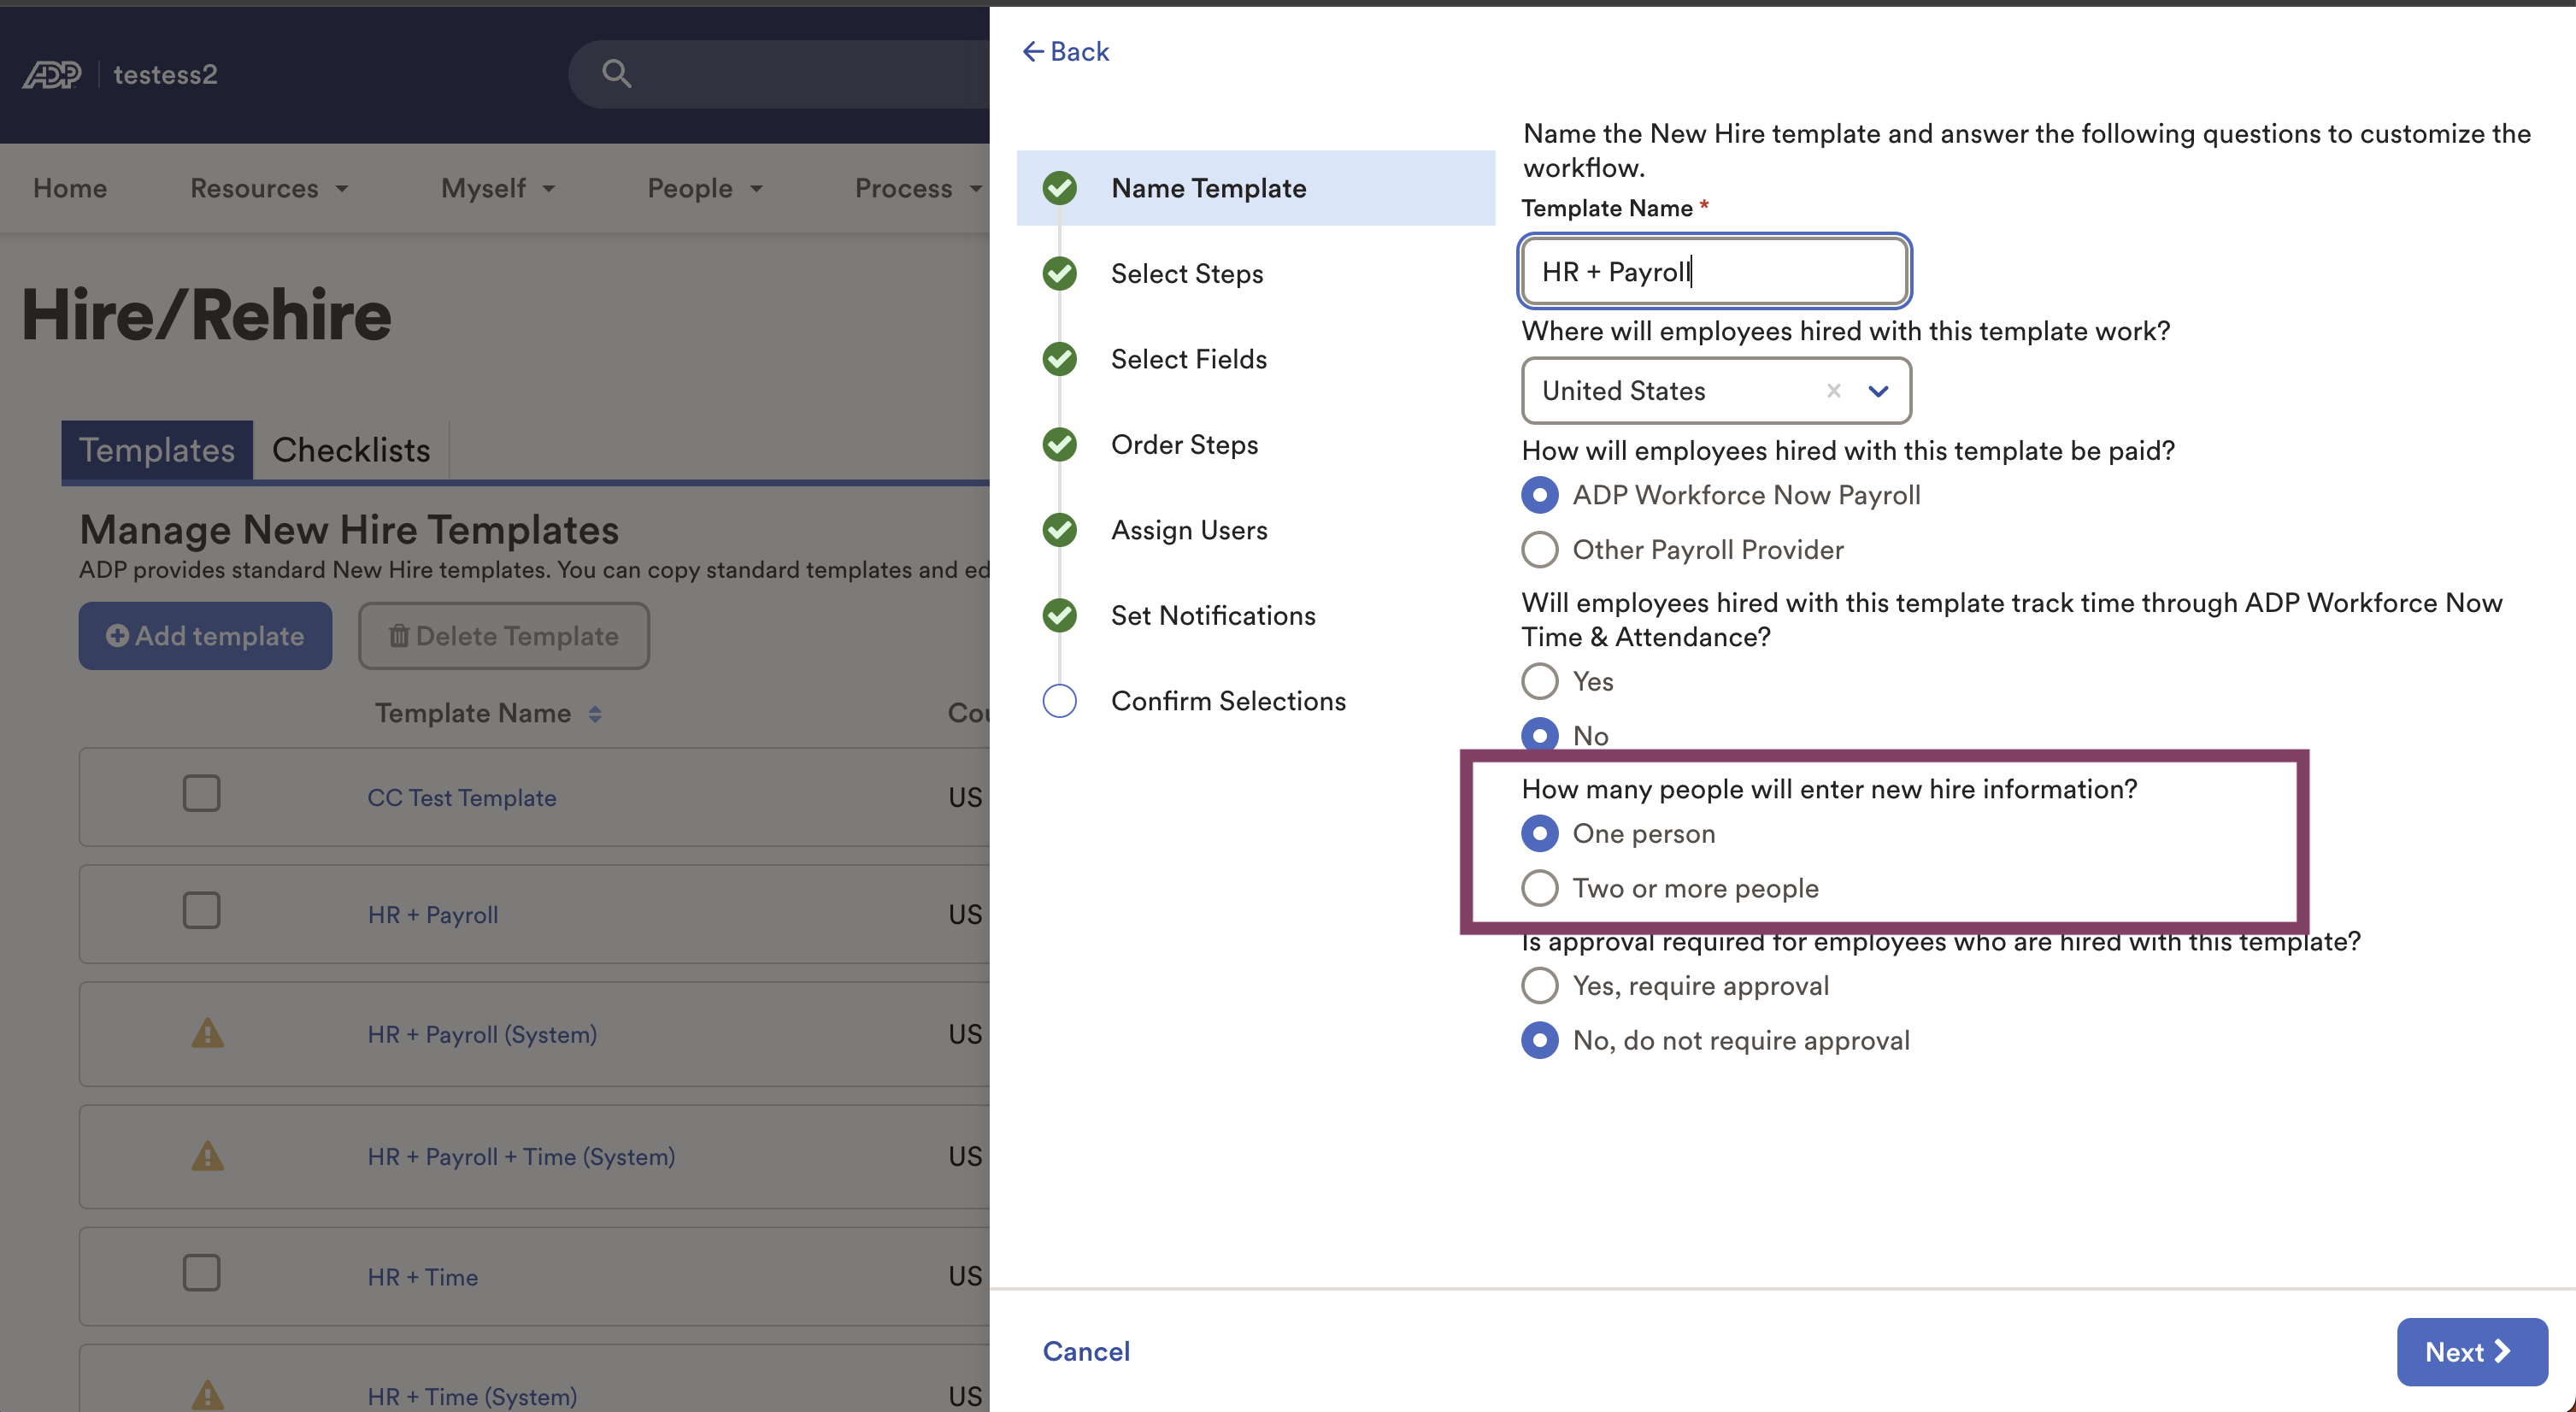Expand the Resources menu
The width and height of the screenshot is (2576, 1412).
tap(270, 188)
